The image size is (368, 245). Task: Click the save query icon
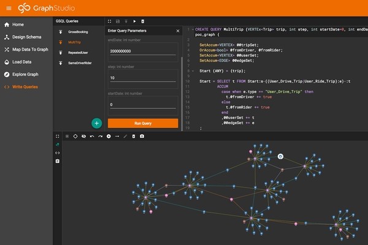click(x=118, y=21)
